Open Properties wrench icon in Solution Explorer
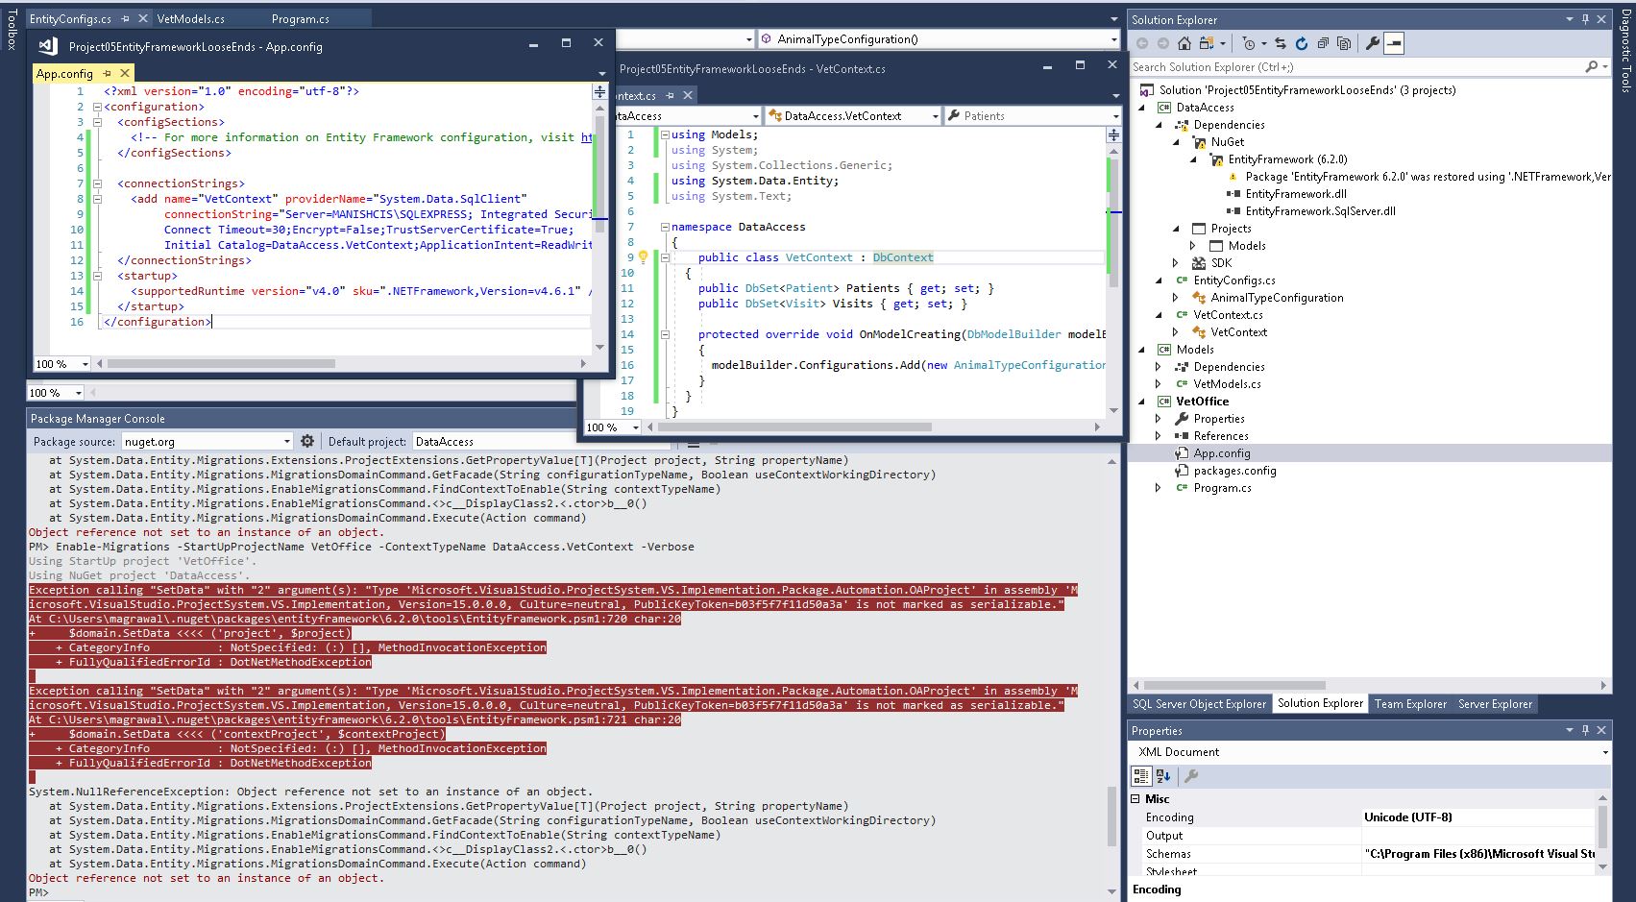Viewport: 1636px width, 902px height. tap(1373, 43)
